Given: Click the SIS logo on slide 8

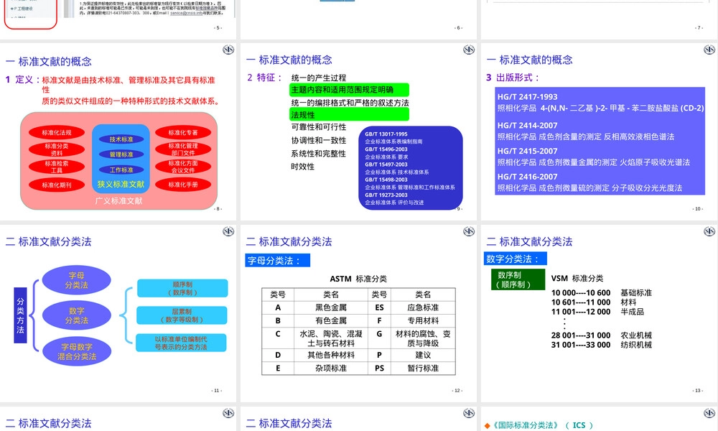Looking at the screenshot, I should [x=228, y=50].
